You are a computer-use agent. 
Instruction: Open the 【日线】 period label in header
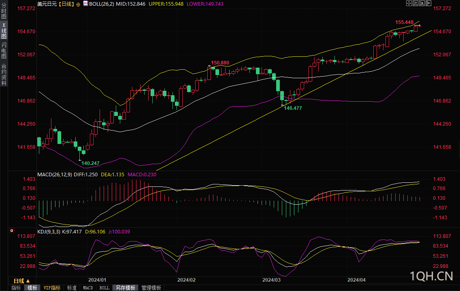66,4
